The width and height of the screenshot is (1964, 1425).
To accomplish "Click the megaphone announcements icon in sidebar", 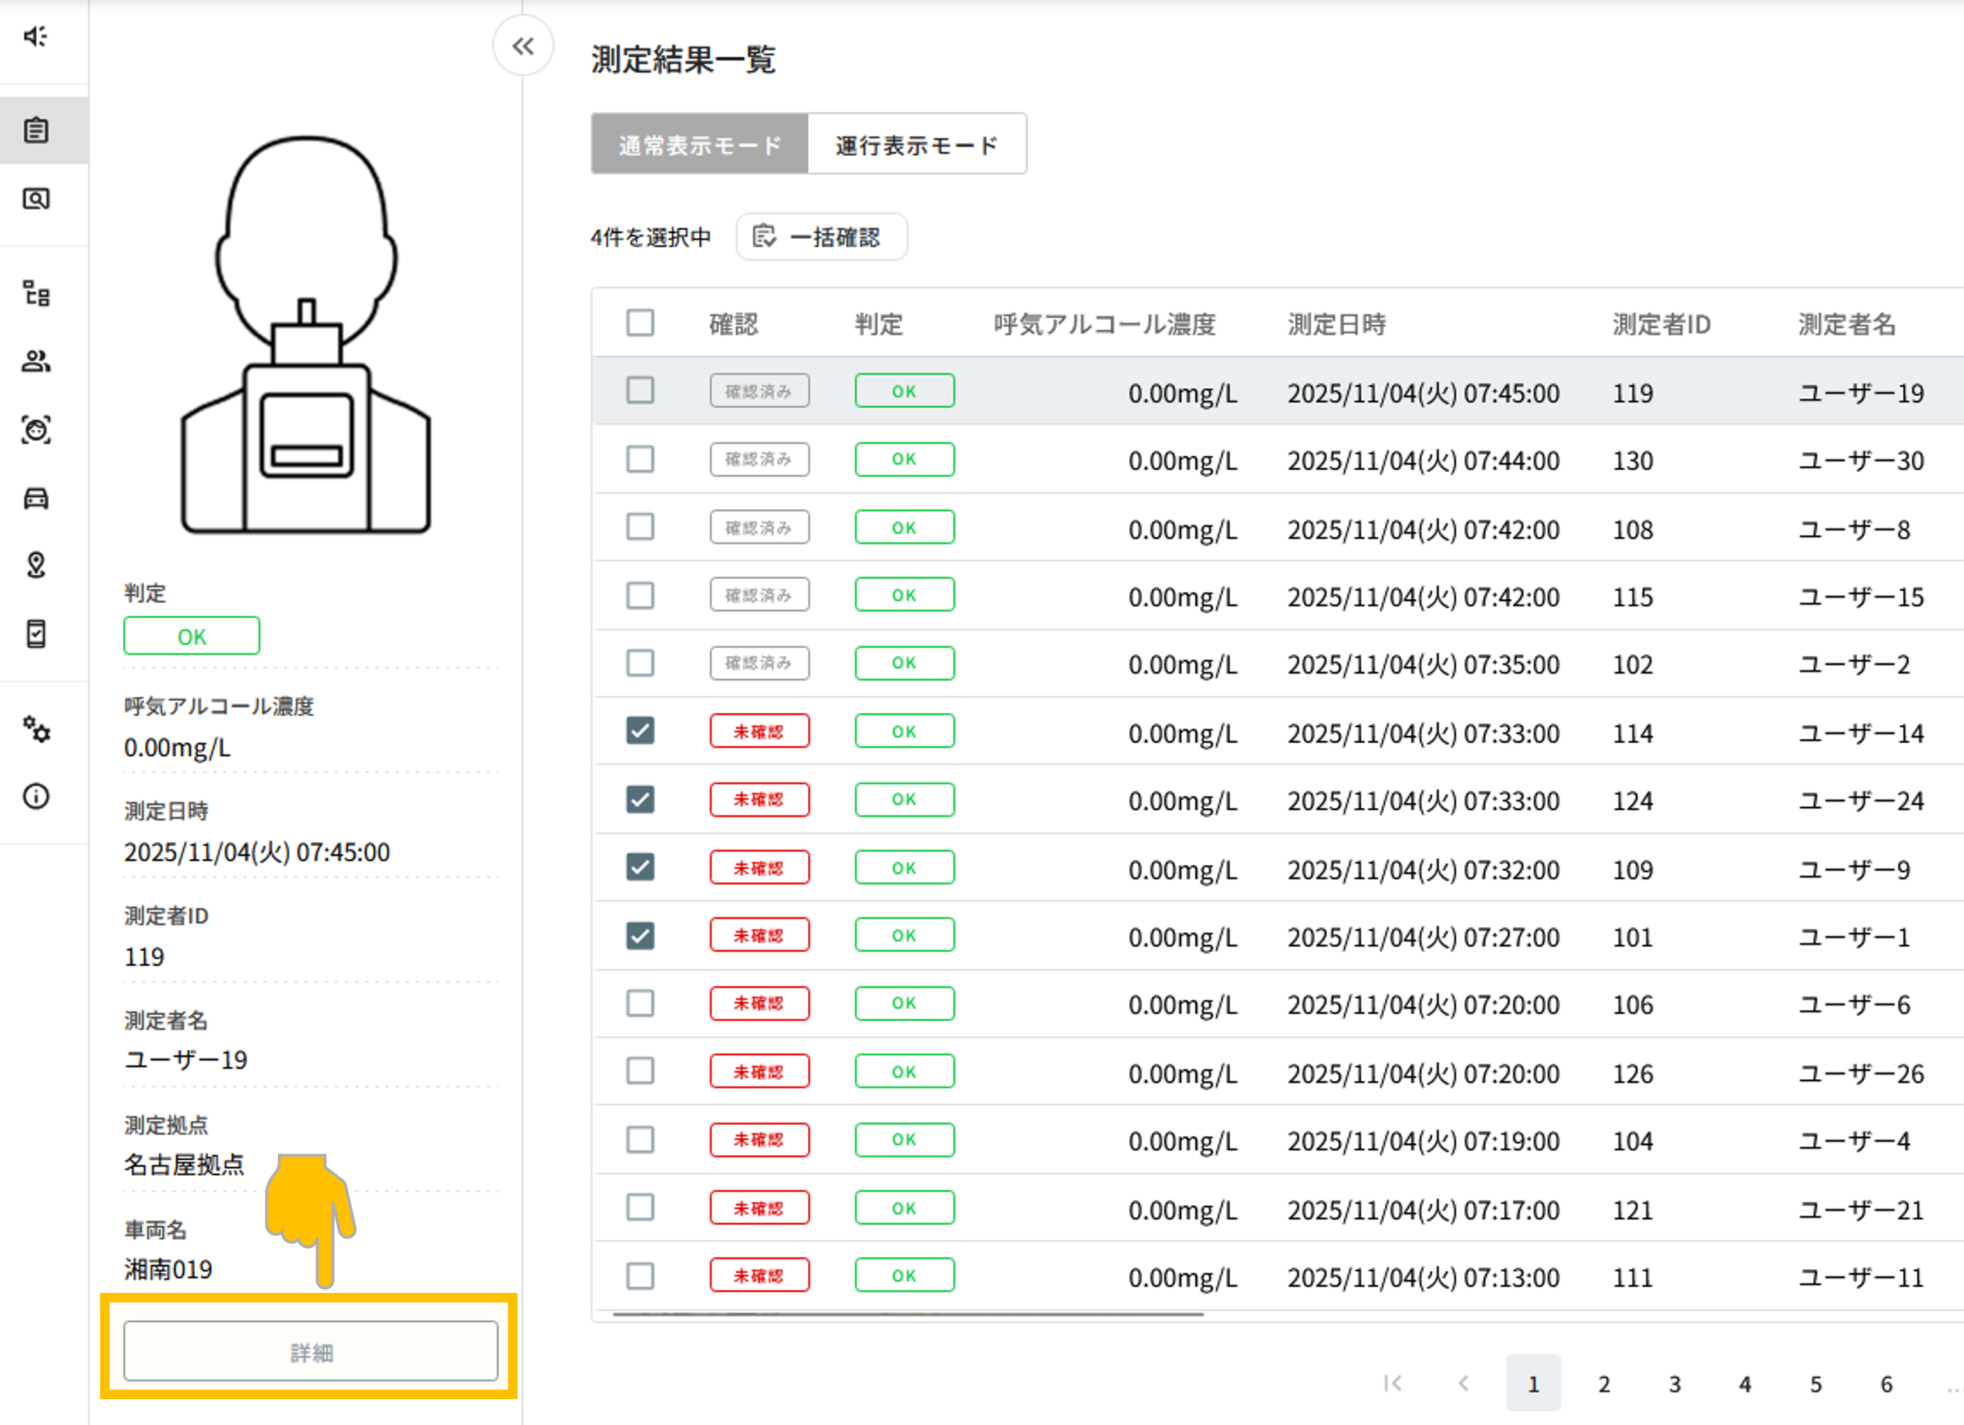I will 35,36.
